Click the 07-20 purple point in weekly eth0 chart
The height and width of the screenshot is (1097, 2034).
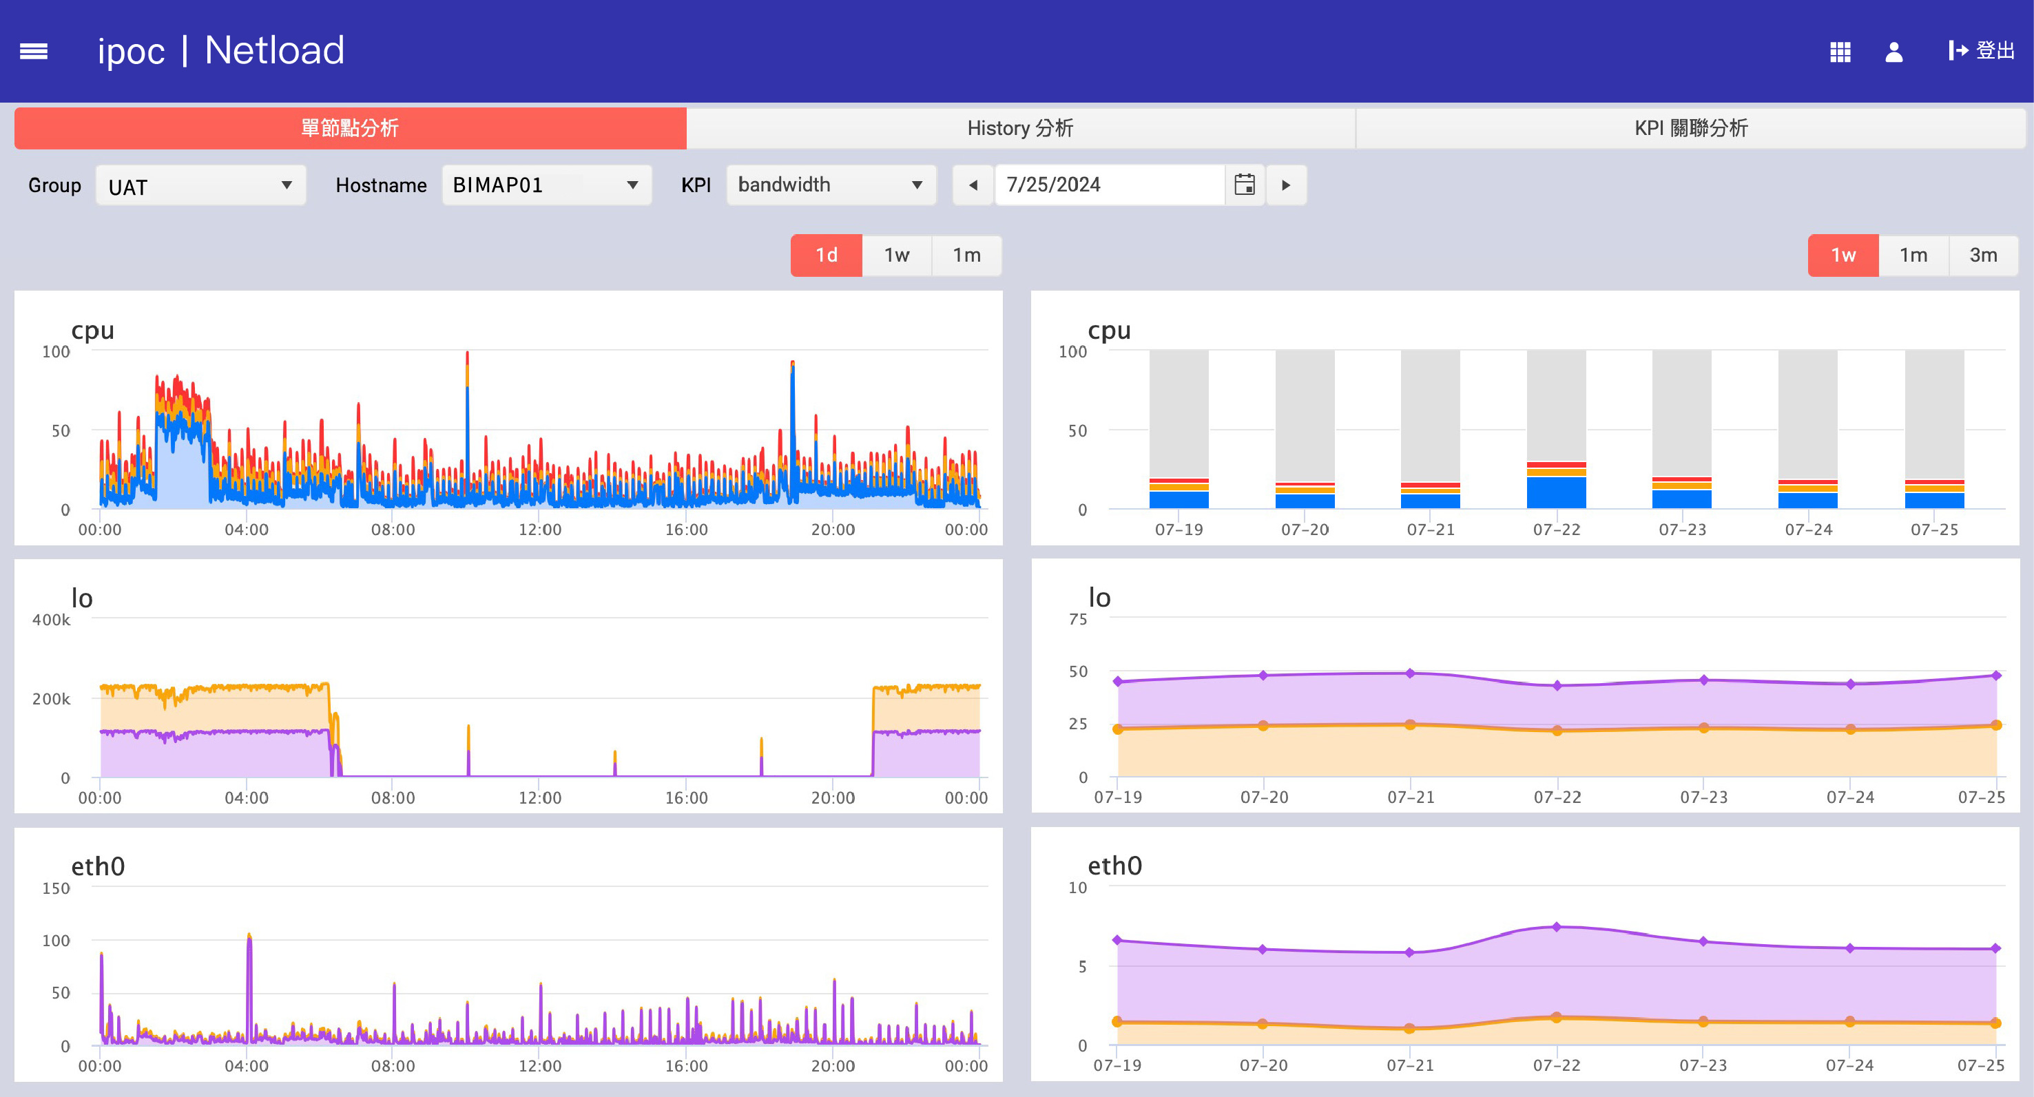pos(1263,950)
